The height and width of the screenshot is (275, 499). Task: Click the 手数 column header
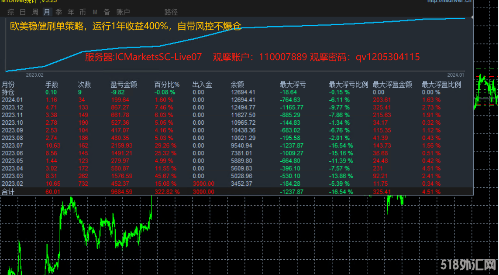(52, 85)
